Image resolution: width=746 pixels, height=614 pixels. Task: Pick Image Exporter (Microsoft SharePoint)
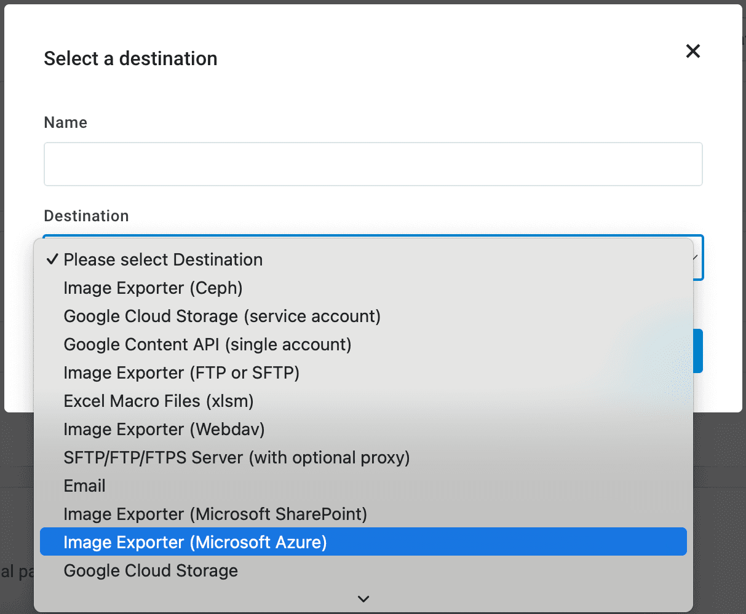click(215, 514)
